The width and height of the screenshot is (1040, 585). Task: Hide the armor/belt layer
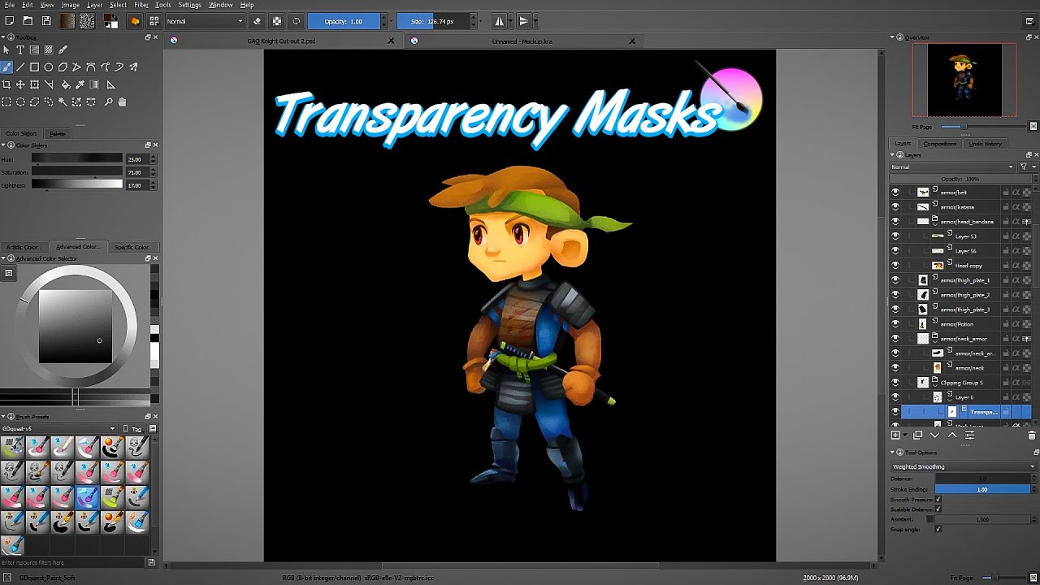pos(895,193)
